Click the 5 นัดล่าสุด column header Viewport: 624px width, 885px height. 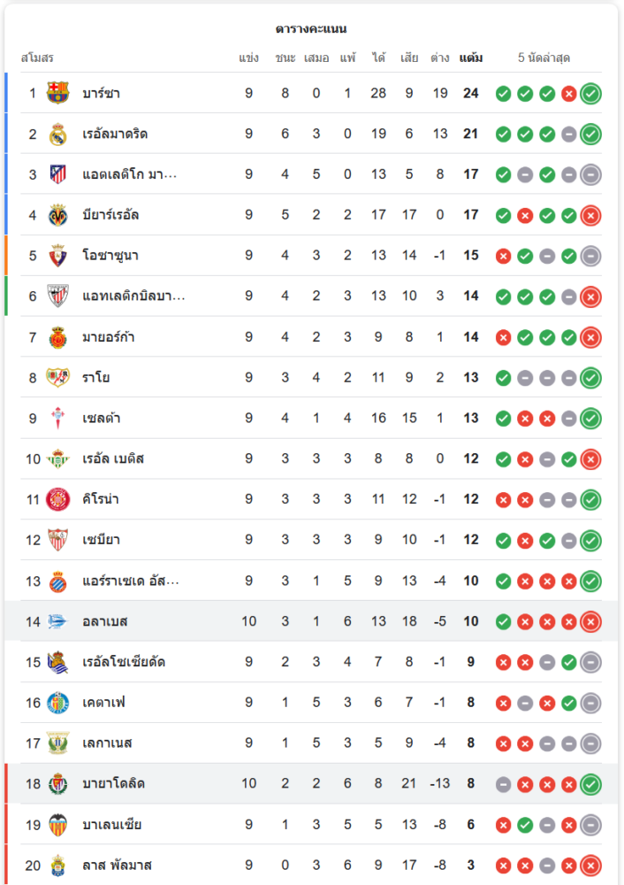coord(544,58)
